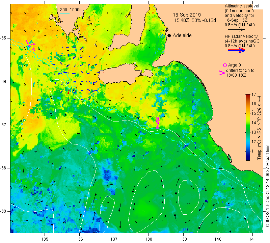Viewport: 270px width, 243px height.
Task: Click the 137 longitude axis label
Action: [x=114, y=239]
